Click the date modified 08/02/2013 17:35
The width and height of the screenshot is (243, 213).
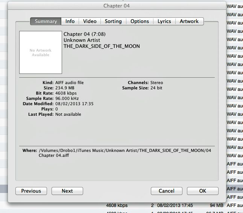[74, 104]
